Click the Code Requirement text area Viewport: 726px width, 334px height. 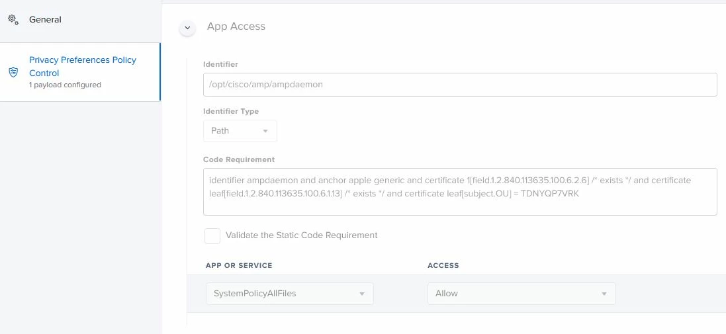click(x=460, y=192)
